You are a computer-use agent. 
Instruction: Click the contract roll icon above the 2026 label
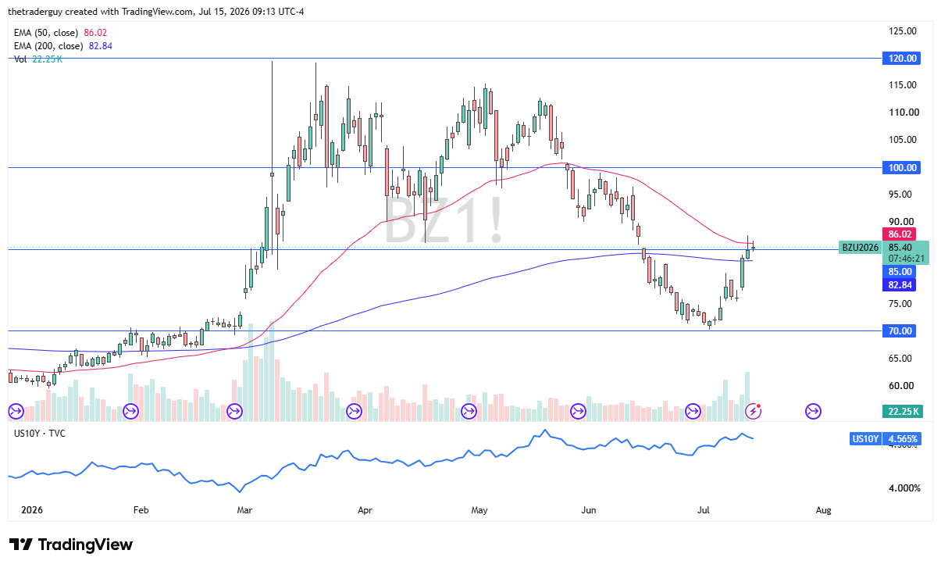(x=15, y=410)
